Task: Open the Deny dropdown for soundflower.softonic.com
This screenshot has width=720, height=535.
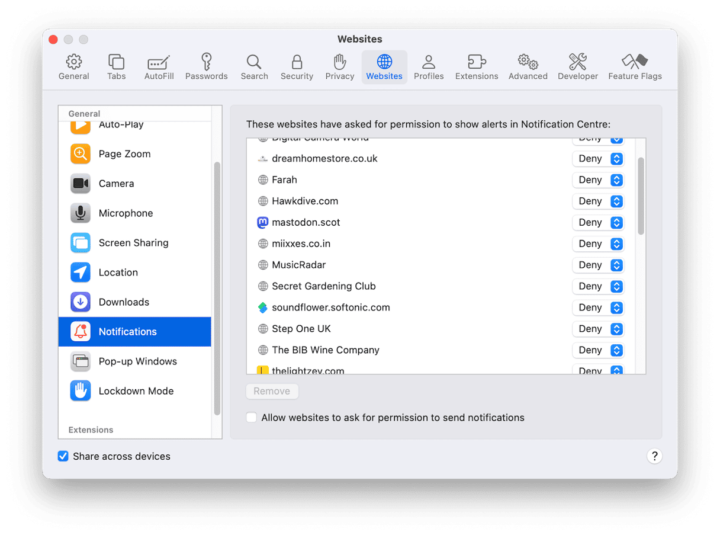Action: 598,307
